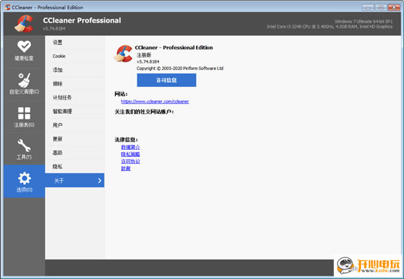Click the title bar CCleaner app icon
Image resolution: width=404 pixels, height=279 pixels.
pos(7,7)
